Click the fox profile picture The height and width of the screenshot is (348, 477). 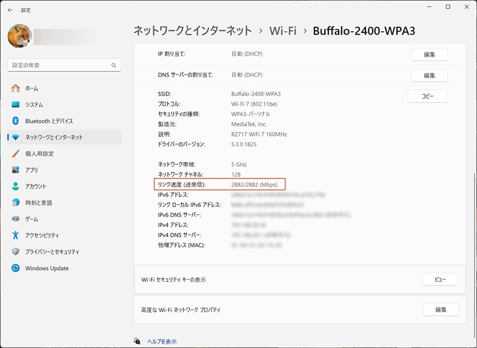[x=20, y=36]
